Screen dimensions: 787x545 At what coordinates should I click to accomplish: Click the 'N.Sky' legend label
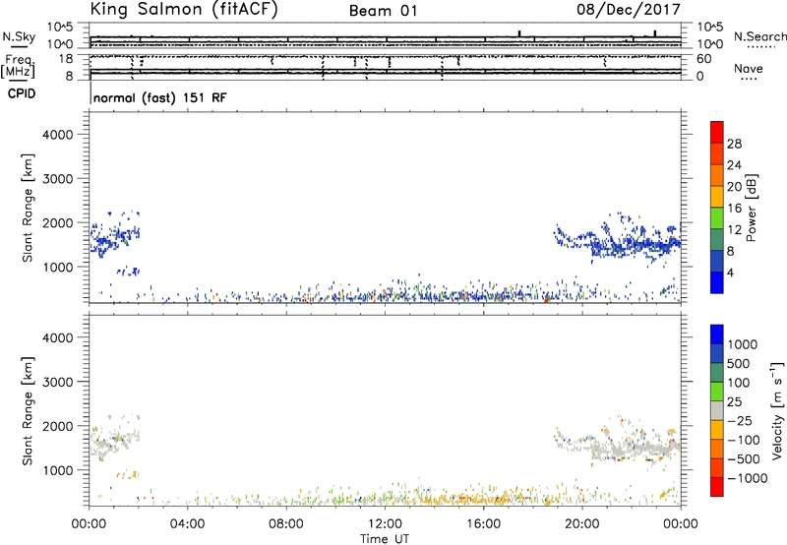(19, 36)
